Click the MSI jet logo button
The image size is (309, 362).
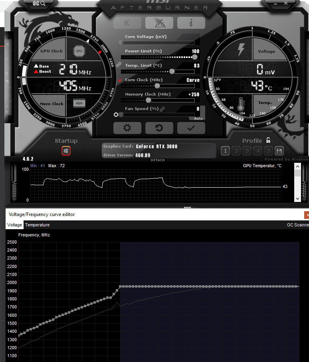[159, 23]
